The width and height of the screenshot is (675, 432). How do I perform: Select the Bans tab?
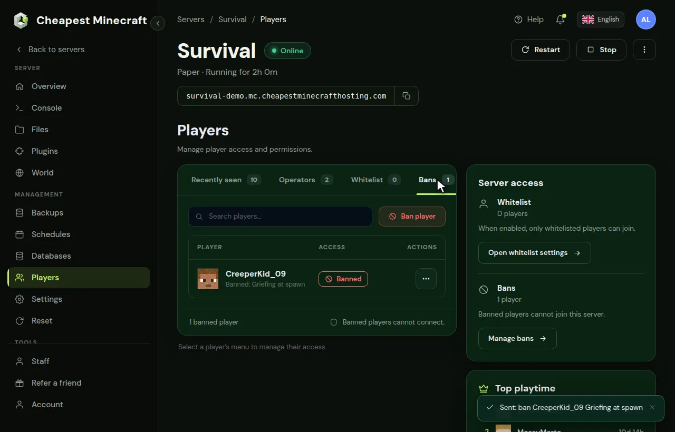[x=436, y=180]
